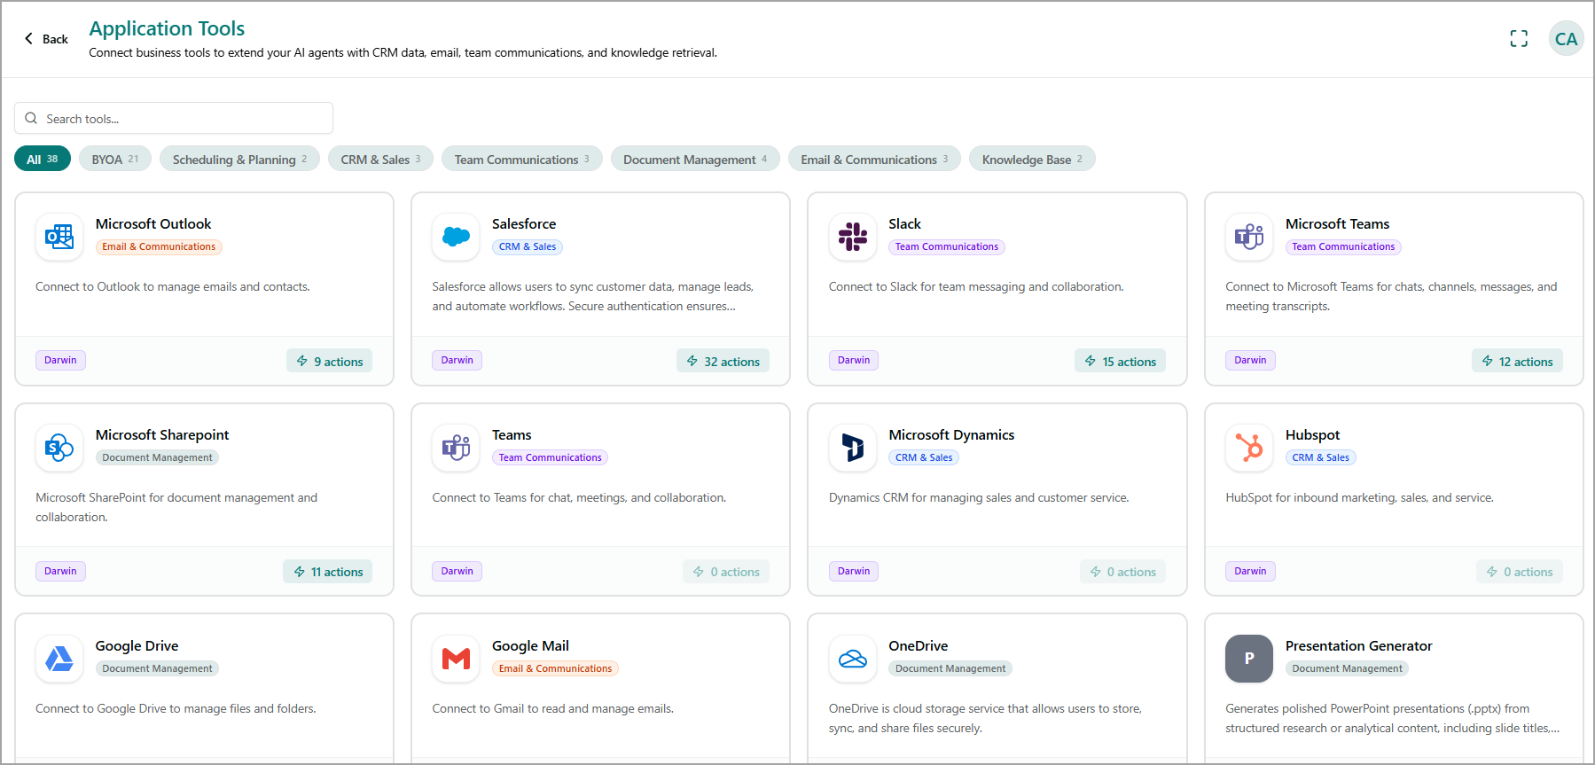Click the Google Drive triangle icon
1595x765 pixels.
(59, 659)
